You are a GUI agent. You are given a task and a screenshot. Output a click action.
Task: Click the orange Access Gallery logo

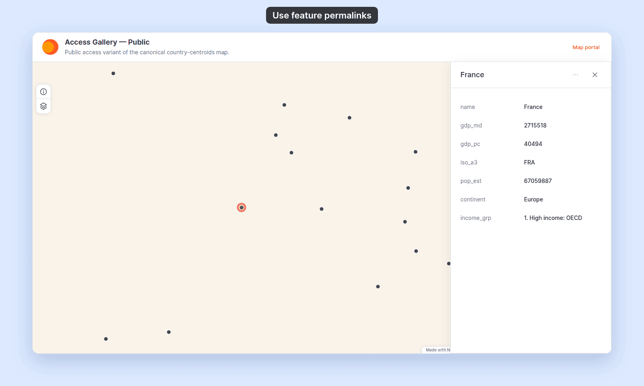(50, 47)
